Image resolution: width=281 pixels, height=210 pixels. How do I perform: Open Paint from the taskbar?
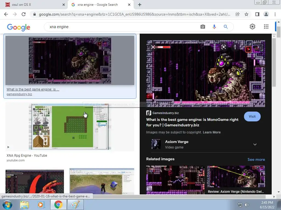pyautogui.click(x=75, y=205)
